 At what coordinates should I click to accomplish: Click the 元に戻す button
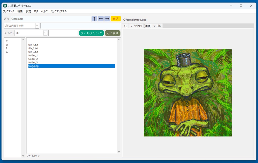(x=113, y=33)
